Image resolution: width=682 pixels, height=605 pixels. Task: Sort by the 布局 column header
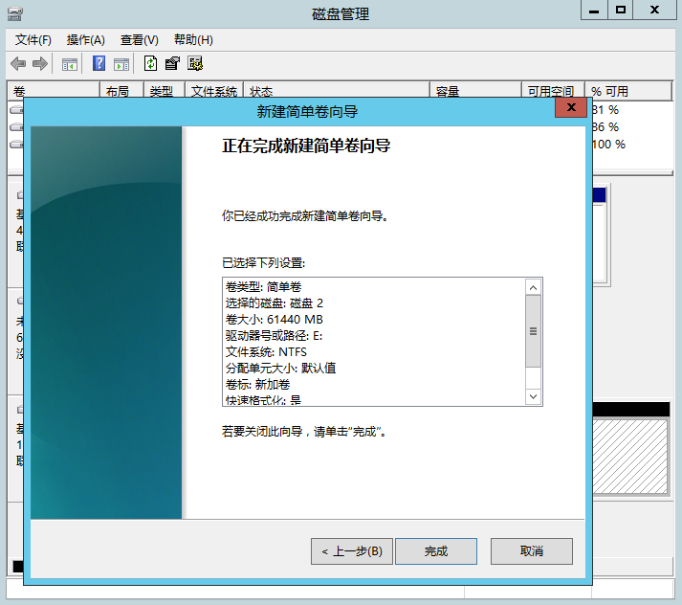(121, 91)
